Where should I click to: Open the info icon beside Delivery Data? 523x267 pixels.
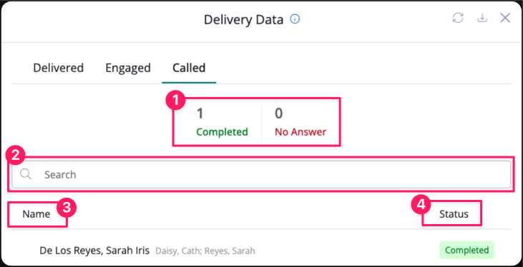click(295, 19)
